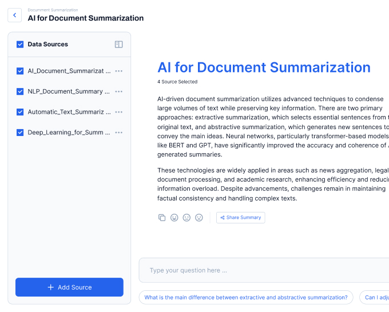Screen dimensions: 389x312
Task: Open options menu for AI_Document_Summarizat source
Action: click(118, 71)
